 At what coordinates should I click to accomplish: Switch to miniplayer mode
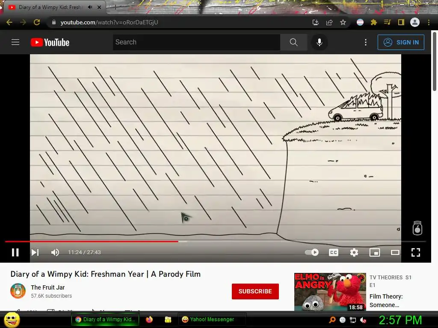tap(375, 252)
